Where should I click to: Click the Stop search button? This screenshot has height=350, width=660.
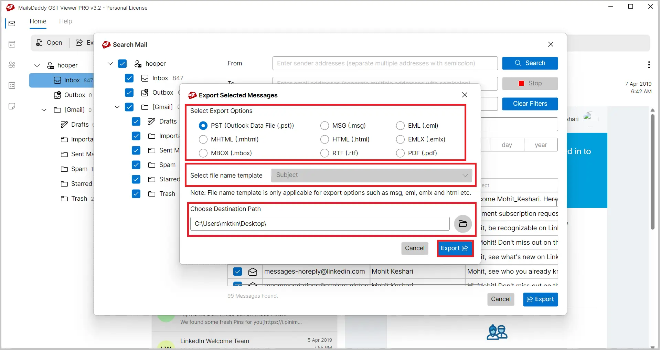530,84
